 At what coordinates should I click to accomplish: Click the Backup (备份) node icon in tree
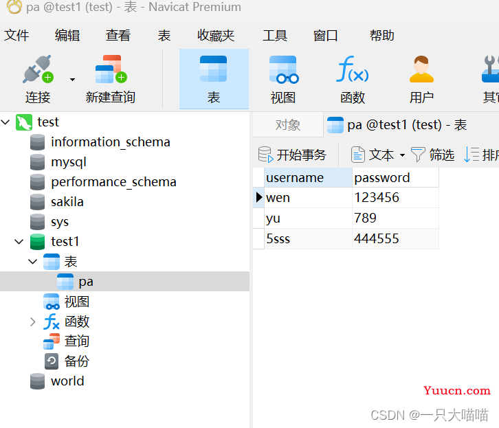[52, 361]
